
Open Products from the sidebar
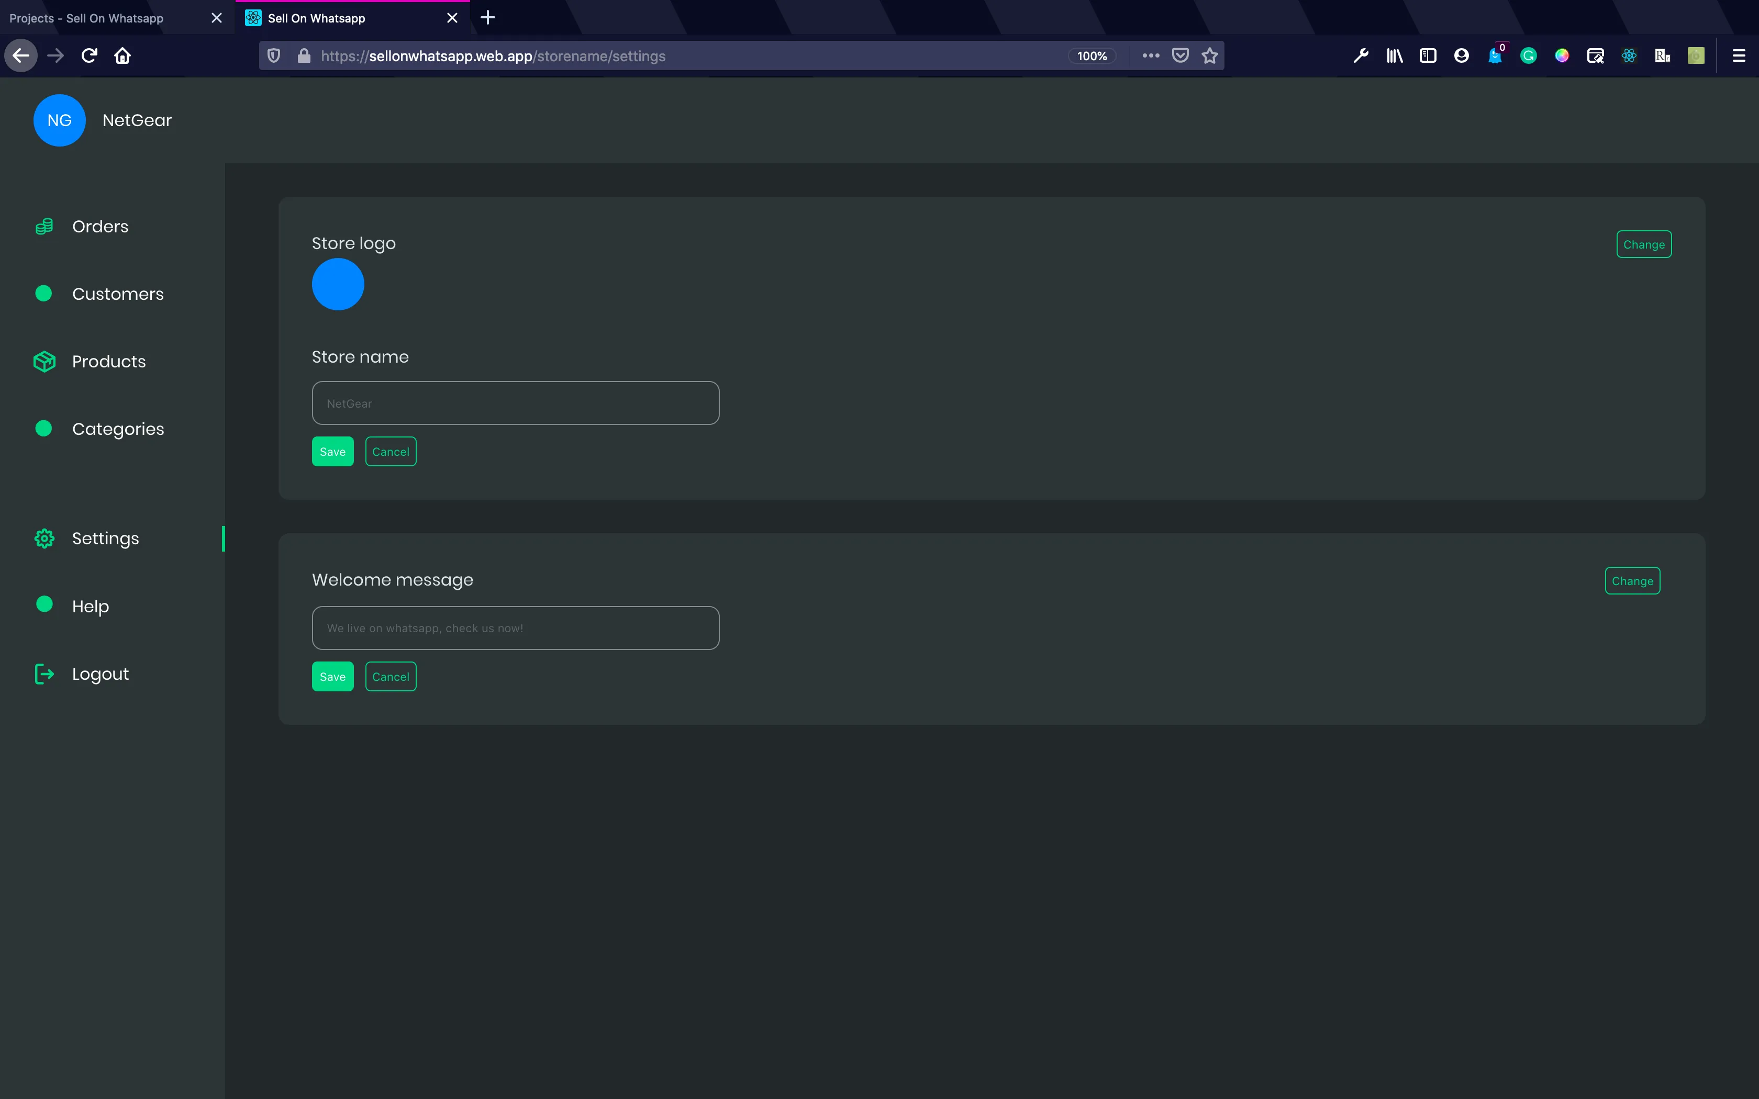tap(109, 362)
